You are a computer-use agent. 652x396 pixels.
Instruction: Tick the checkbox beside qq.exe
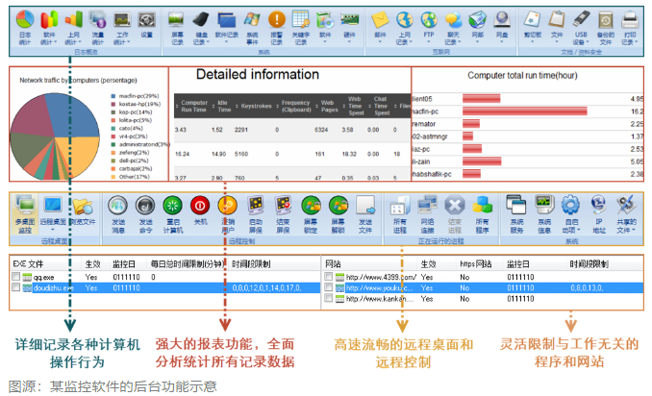[14, 275]
